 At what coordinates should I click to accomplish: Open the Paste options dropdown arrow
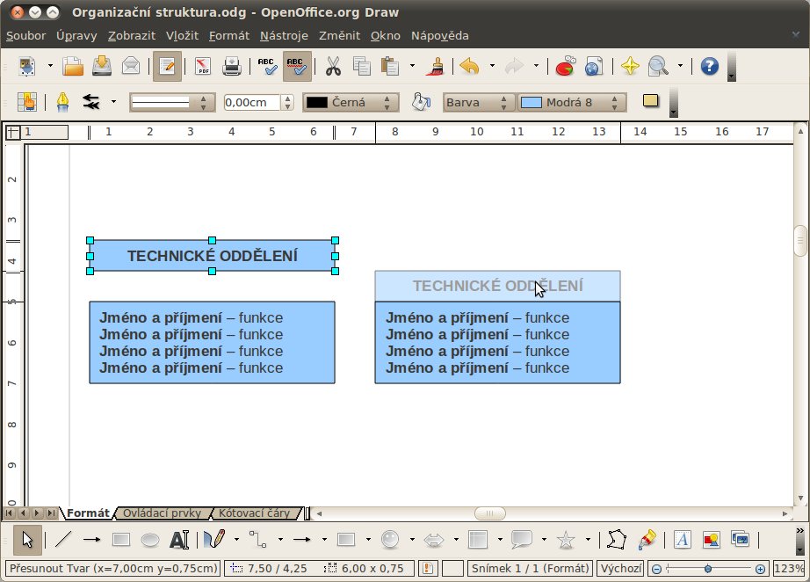point(412,66)
